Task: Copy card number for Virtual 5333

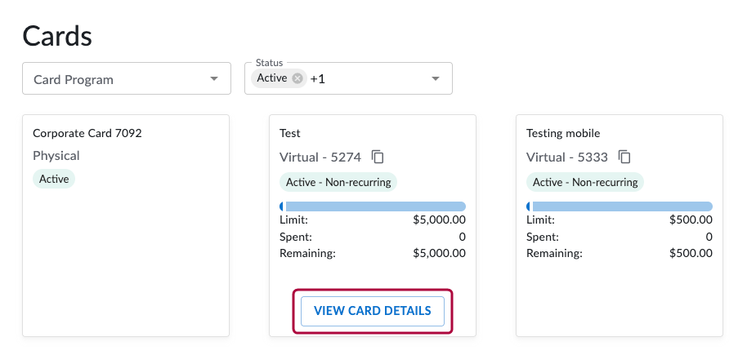Action: pyautogui.click(x=624, y=156)
